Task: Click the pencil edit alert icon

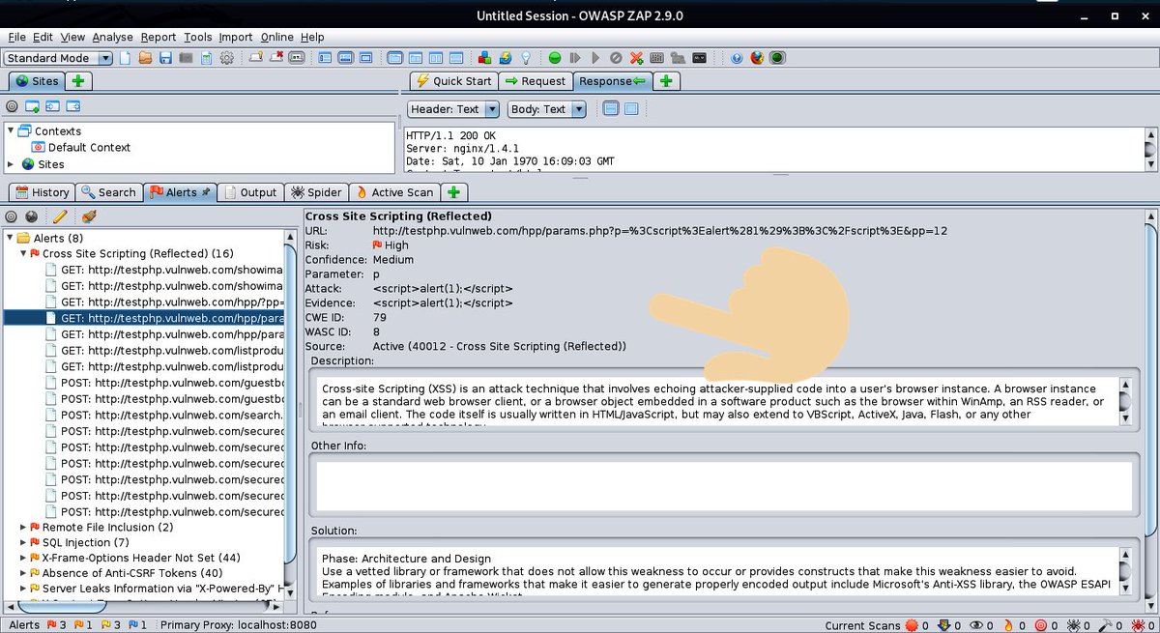Action: (60, 217)
